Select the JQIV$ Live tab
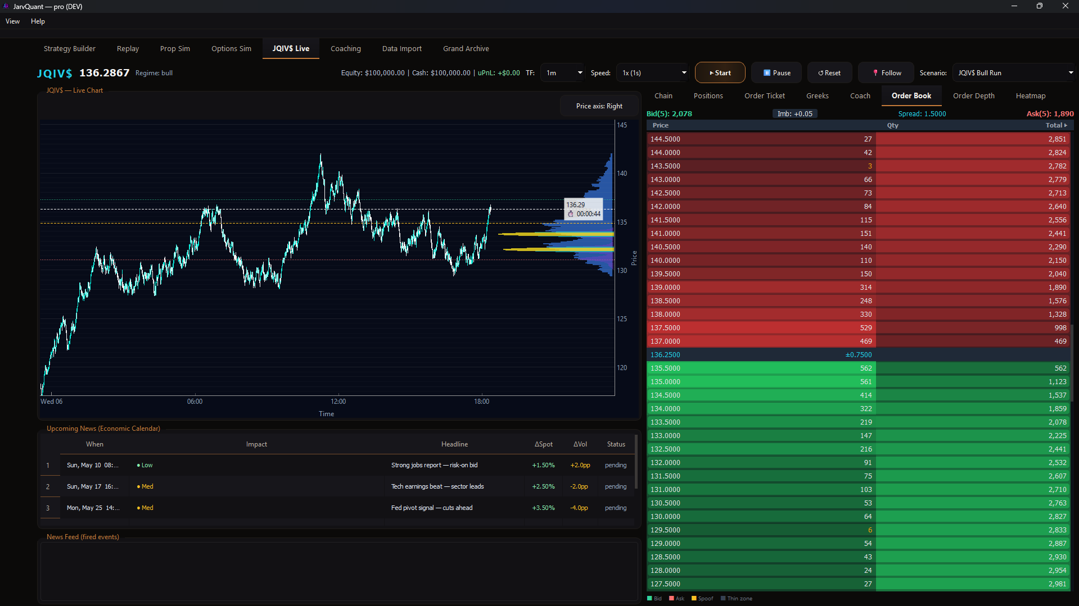 291,49
